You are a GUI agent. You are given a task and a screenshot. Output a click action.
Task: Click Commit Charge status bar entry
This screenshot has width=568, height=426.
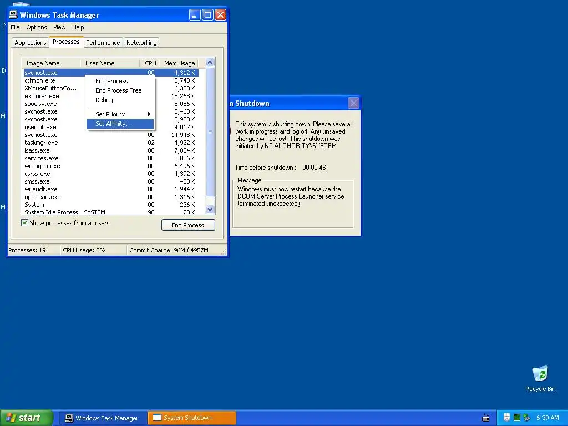169,250
